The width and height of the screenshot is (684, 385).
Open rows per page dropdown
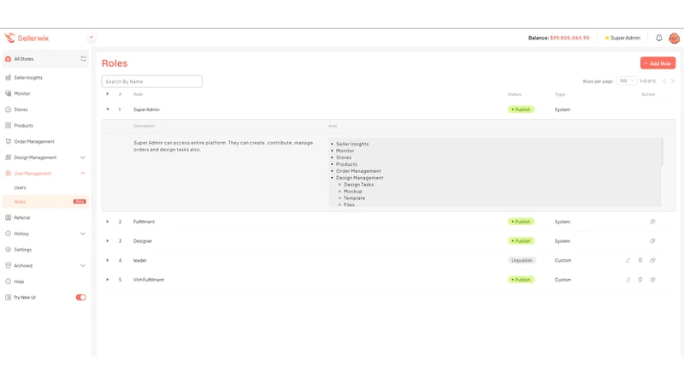[627, 80]
